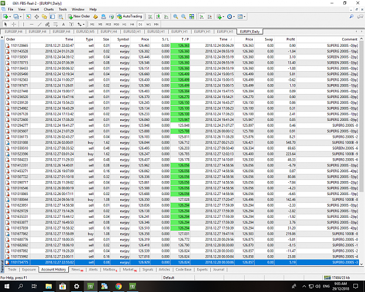Switch timeframe to D1

tap(140, 25)
